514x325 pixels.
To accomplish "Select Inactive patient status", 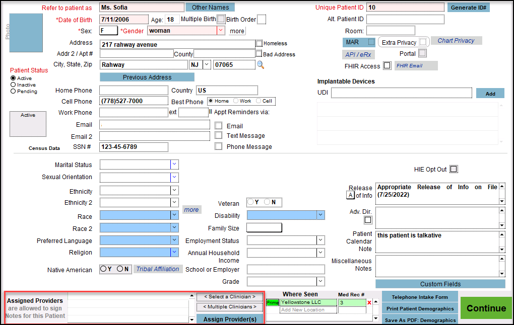I will point(13,85).
